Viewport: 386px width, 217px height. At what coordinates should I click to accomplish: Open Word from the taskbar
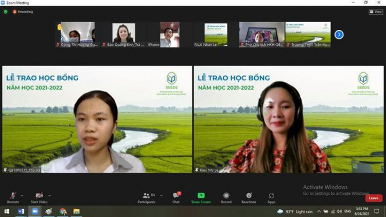point(21,211)
